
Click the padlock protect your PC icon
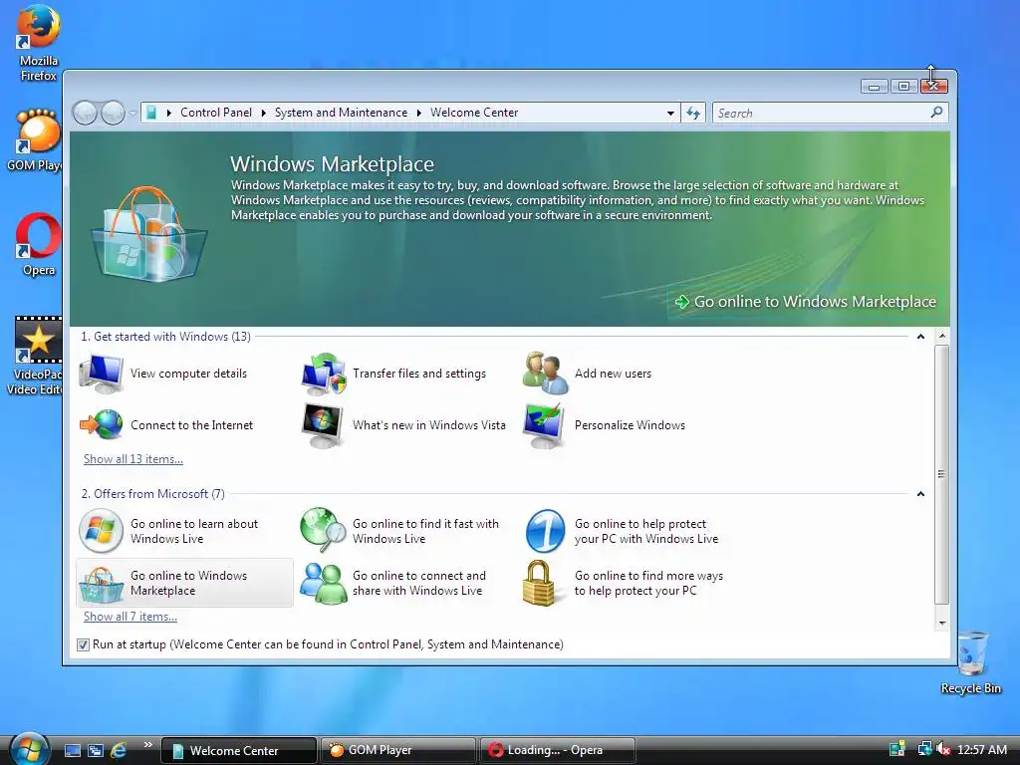539,583
